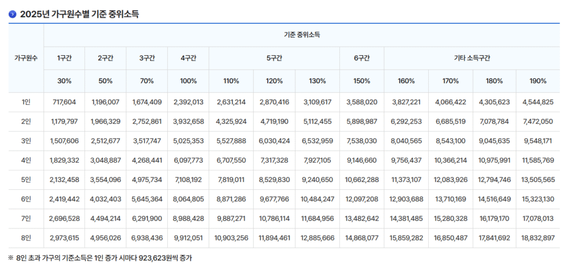Click the value 6,938,436 in 8인 row
Viewport: 565px width, 267px height.
tap(147, 238)
